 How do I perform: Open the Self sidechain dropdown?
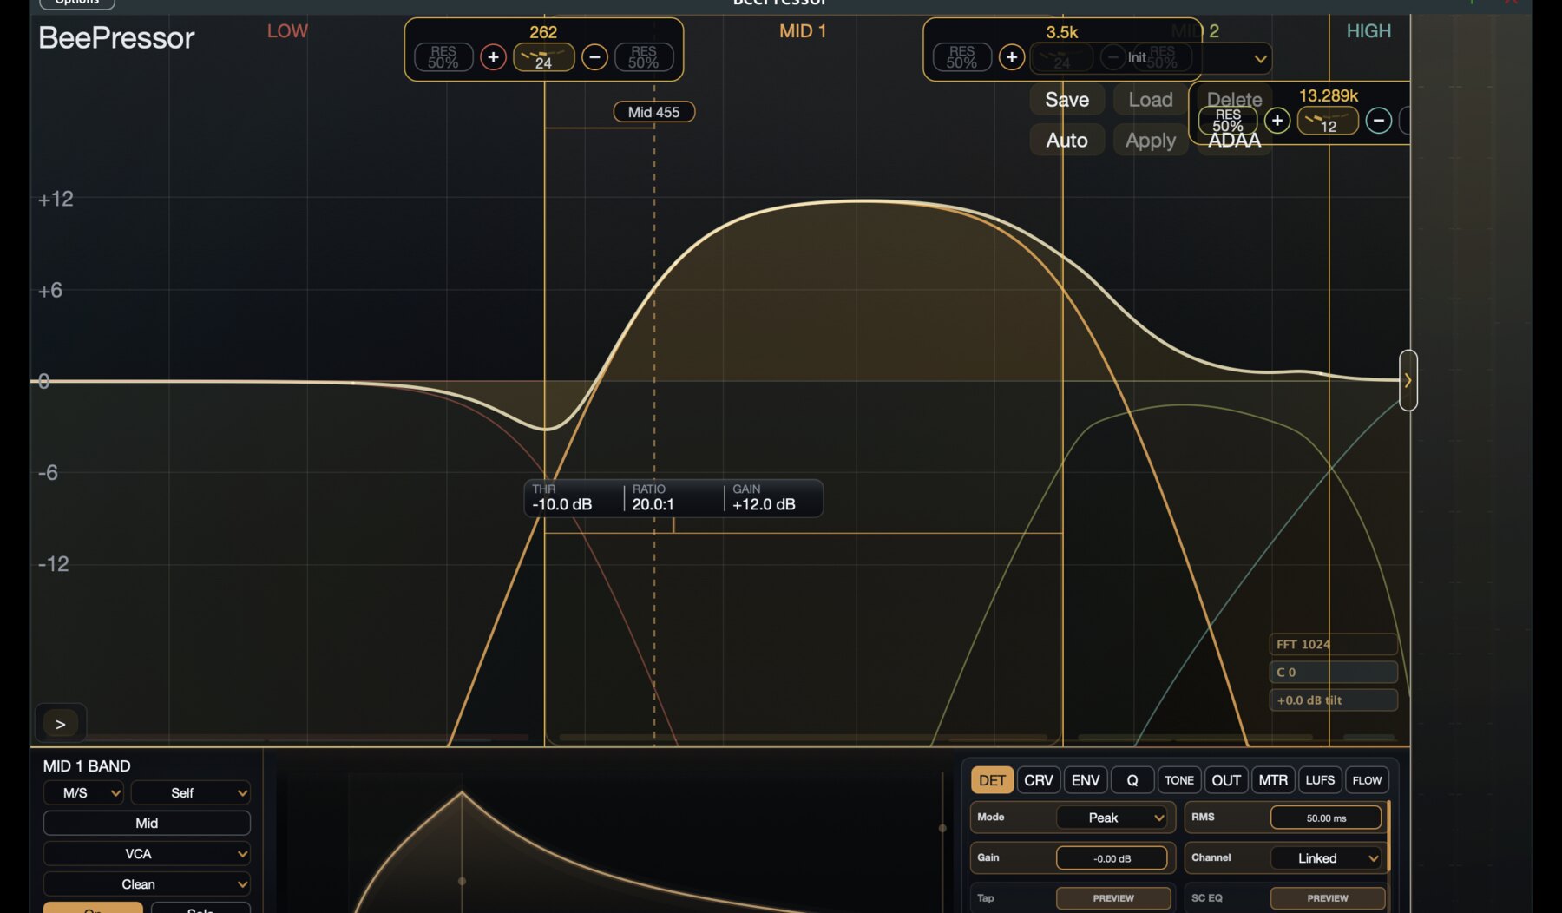click(190, 792)
